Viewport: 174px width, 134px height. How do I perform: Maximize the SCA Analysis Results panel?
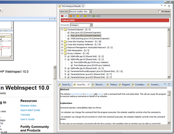[x=169, y=6]
